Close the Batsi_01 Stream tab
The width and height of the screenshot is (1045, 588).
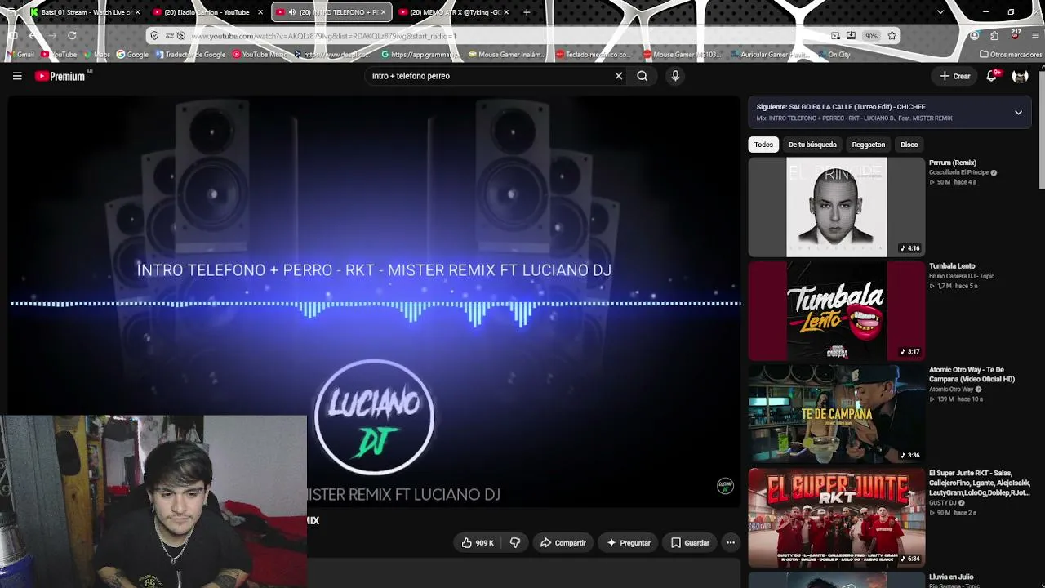[137, 12]
